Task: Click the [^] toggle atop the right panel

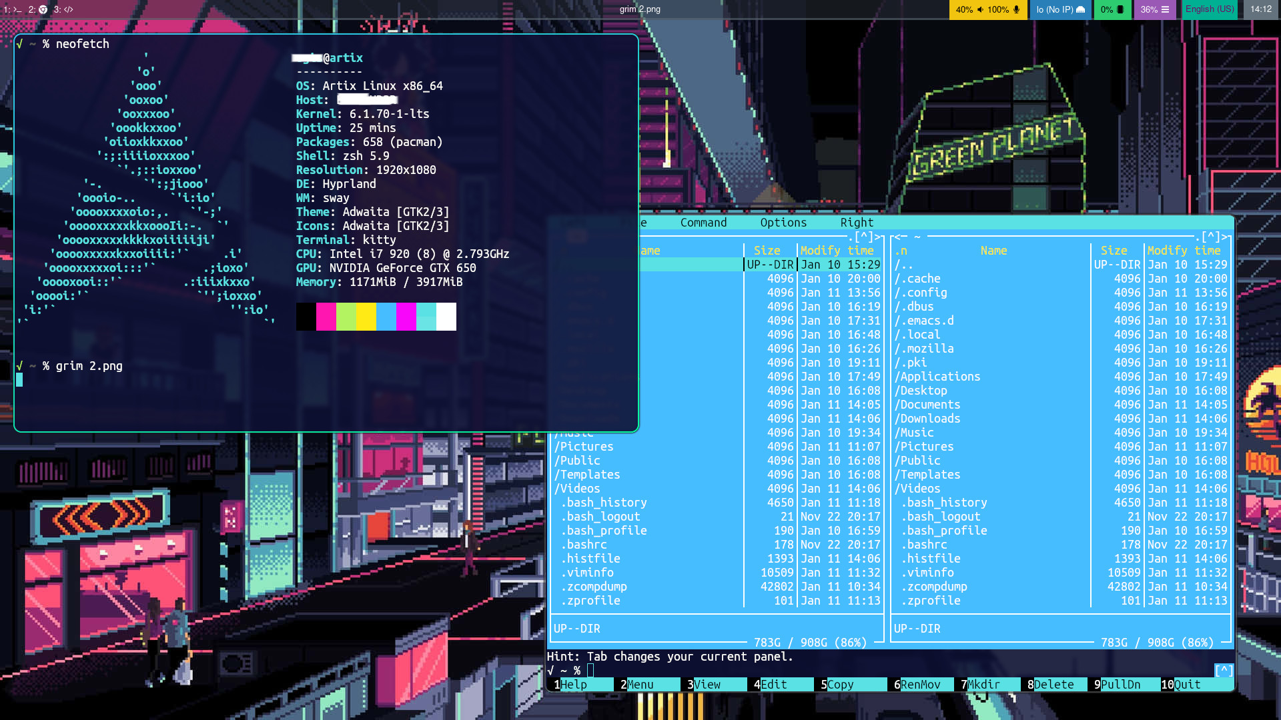Action: pyautogui.click(x=1210, y=237)
